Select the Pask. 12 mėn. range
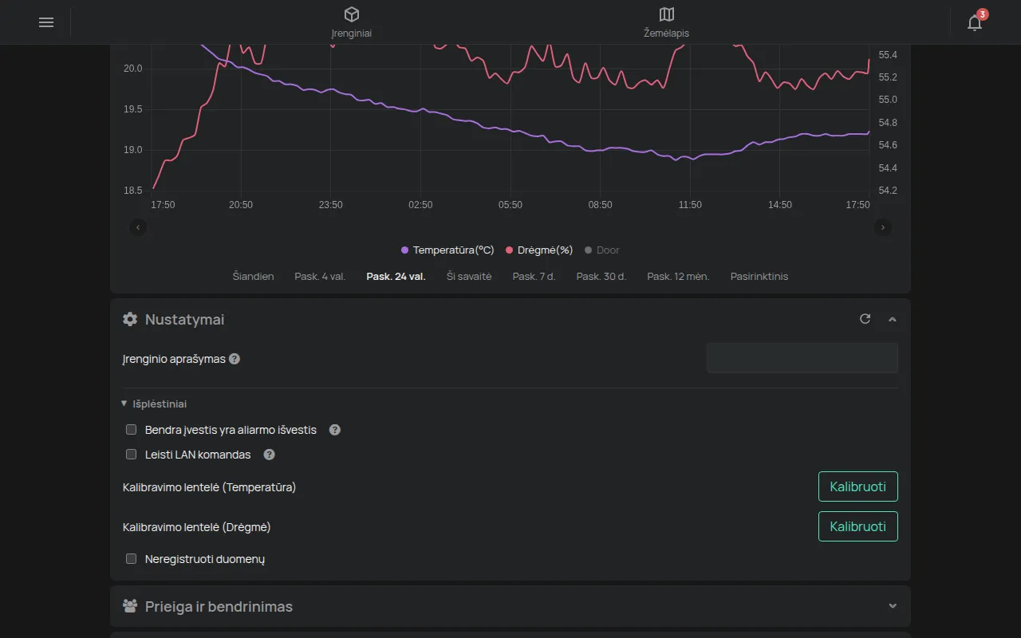The width and height of the screenshot is (1021, 638). 678,277
